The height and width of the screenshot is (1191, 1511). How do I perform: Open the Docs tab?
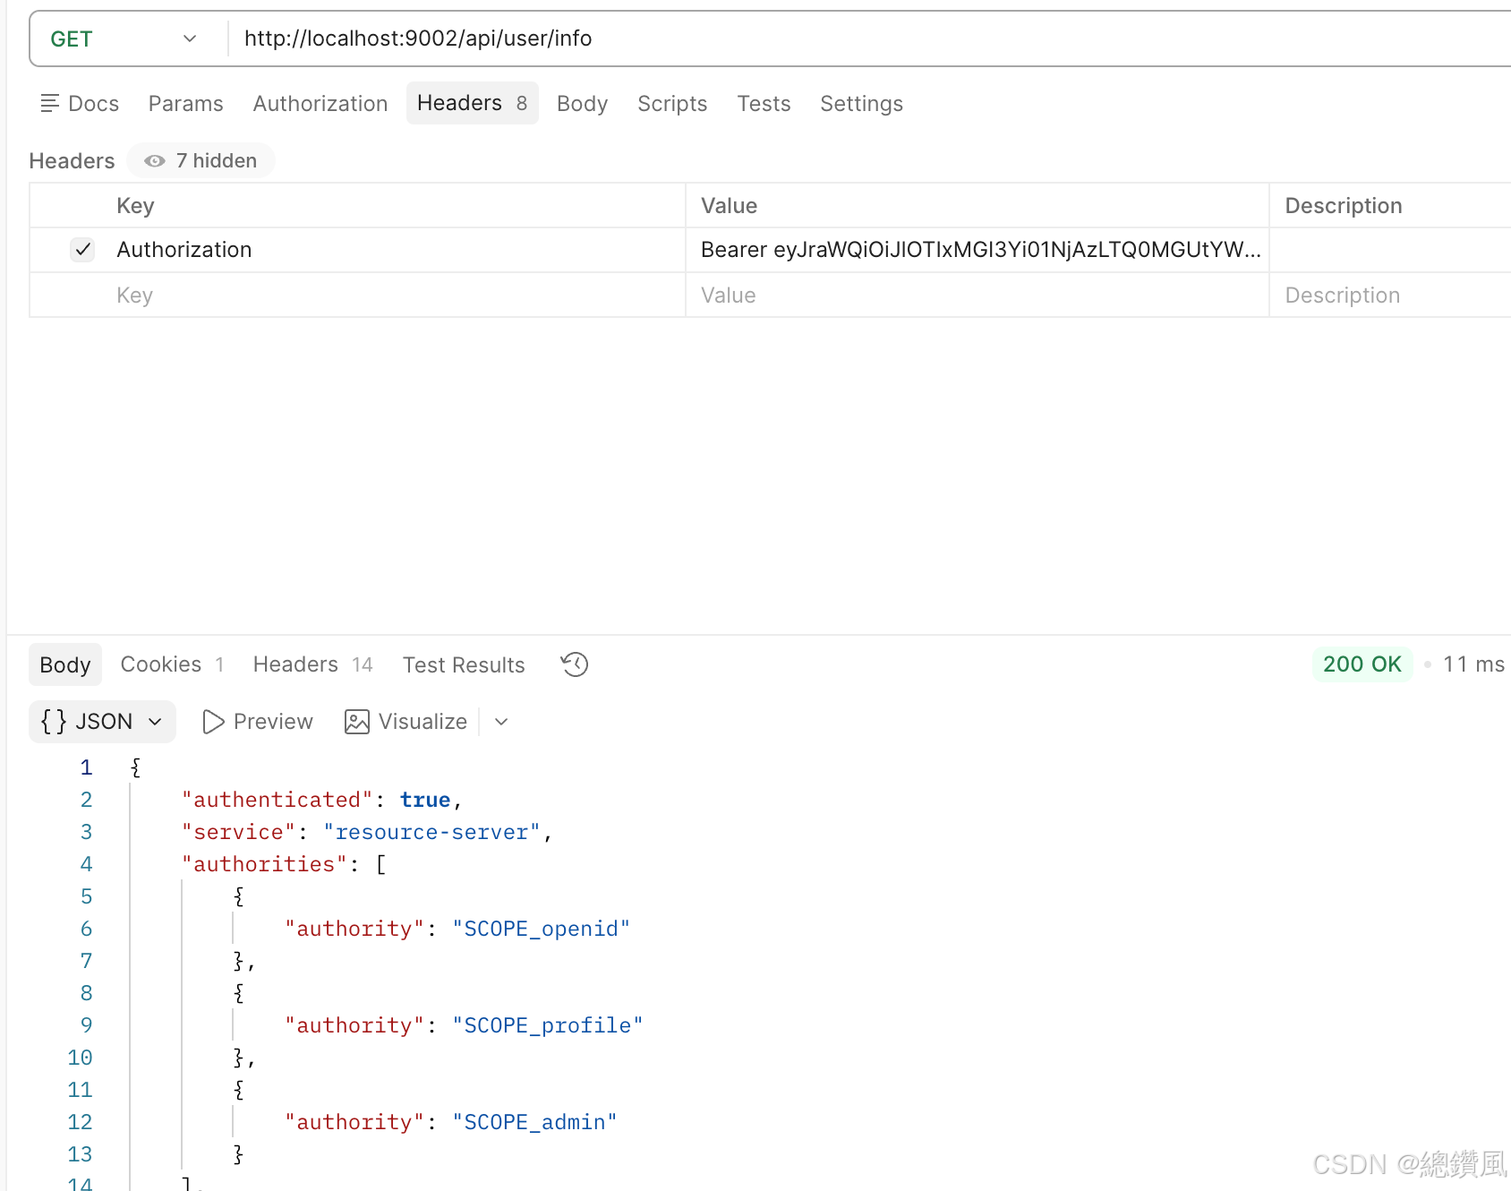point(80,104)
